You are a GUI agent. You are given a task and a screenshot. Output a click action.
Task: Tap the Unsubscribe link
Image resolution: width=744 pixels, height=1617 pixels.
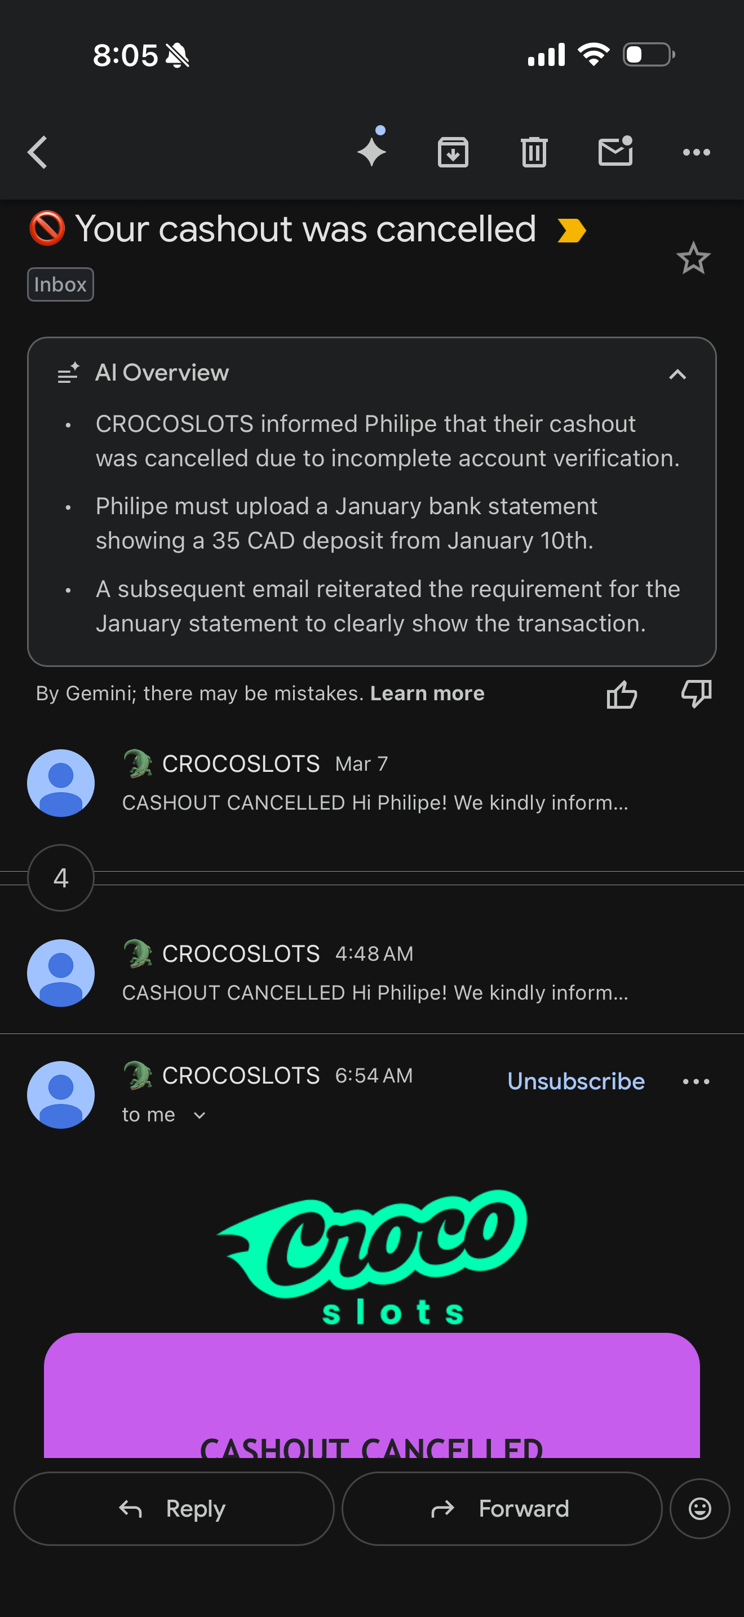576,1081
